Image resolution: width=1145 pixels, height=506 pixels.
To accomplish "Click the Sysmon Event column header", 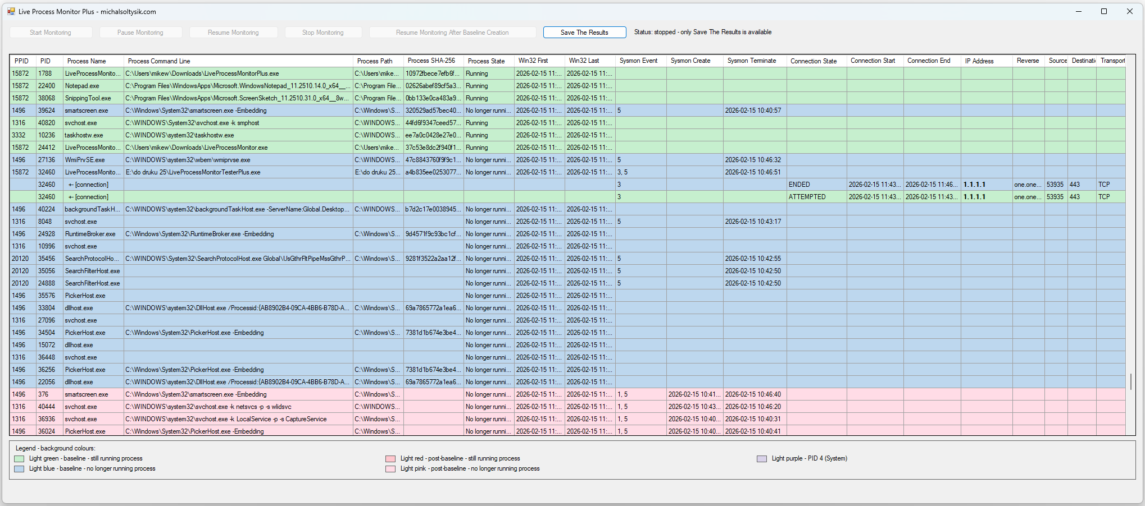I will pos(638,61).
